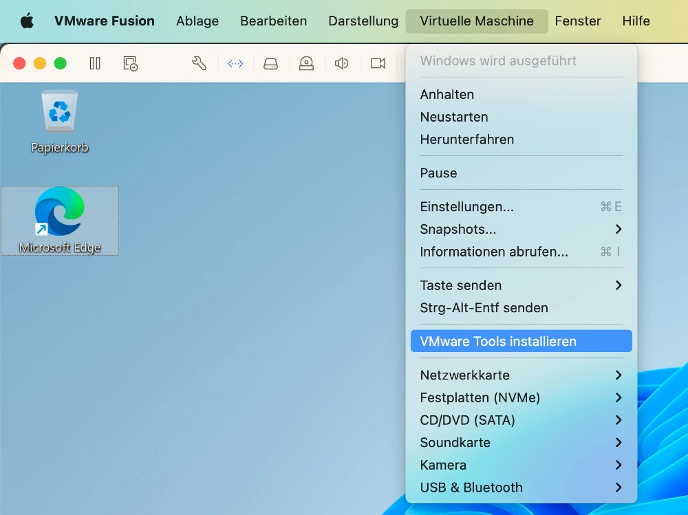
Task: Open the Darstellung menu
Action: (363, 21)
